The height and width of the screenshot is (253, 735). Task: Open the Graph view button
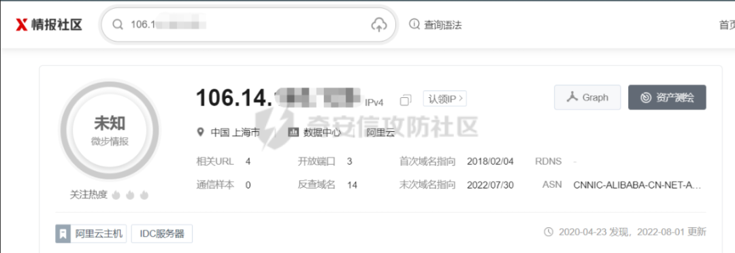point(587,97)
